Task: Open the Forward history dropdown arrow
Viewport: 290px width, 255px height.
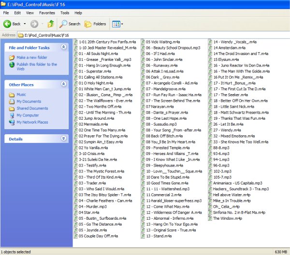Action: 43,24
